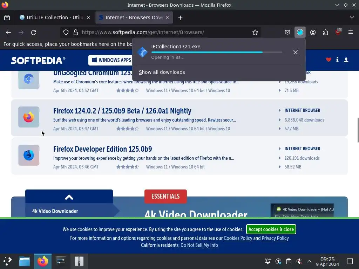Show site security padlock info

tap(76, 33)
